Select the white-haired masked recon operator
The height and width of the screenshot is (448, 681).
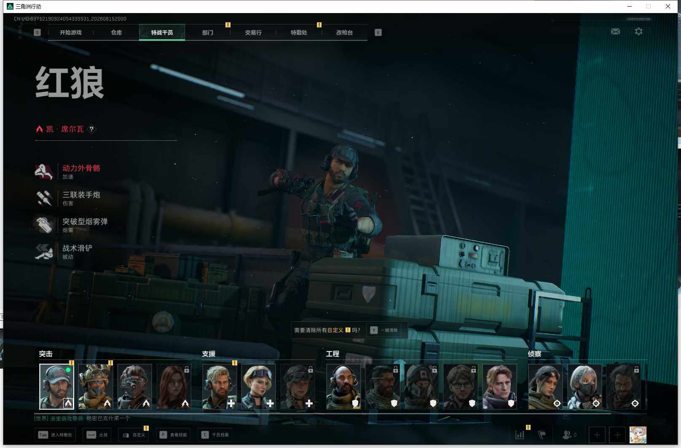584,387
